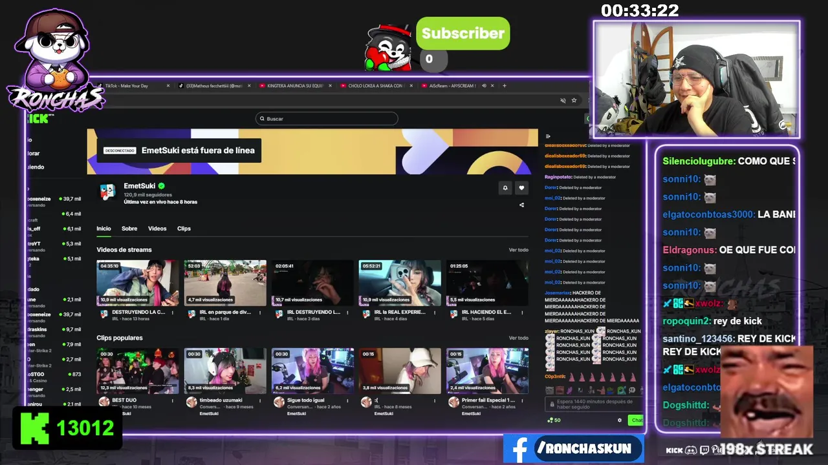Play the Primer fail Especial clip thumbnail

point(487,371)
